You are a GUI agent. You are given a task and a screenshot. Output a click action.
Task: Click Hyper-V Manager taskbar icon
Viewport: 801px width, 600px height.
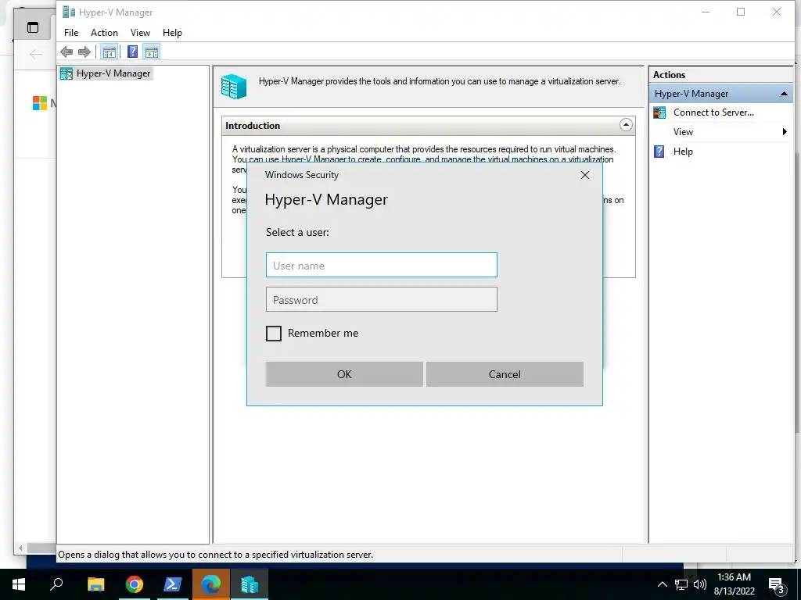point(250,584)
